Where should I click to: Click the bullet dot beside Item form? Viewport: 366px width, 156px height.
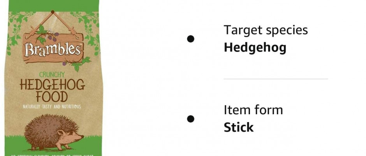click(x=190, y=119)
